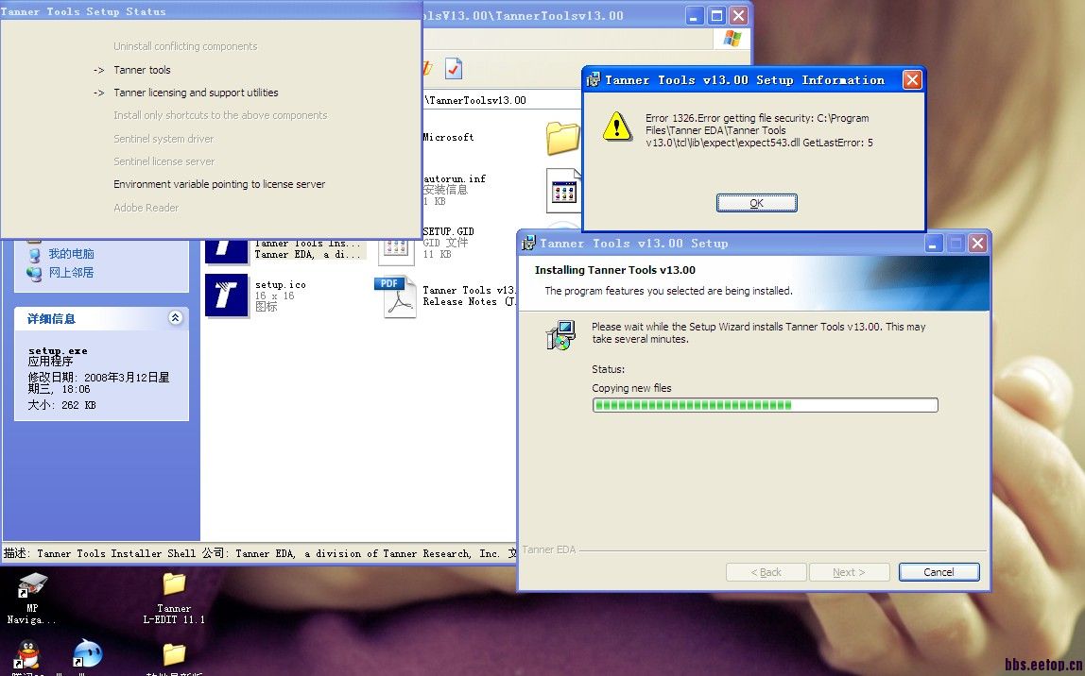Click 'Sentinel system driver' status item

pos(164,139)
